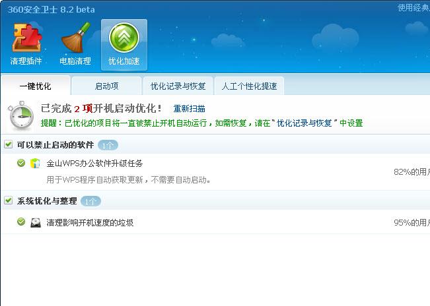The width and height of the screenshot is (430, 306).
Task: Open the 清理插件 puzzle-piece icon
Action: pyautogui.click(x=26, y=38)
